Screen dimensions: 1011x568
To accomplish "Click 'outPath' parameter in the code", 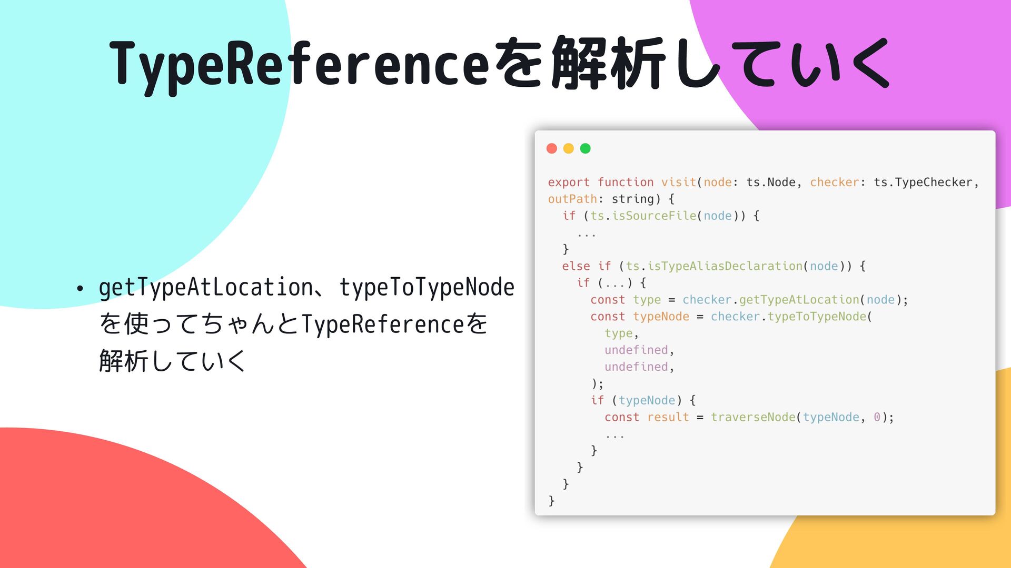I will [x=572, y=199].
